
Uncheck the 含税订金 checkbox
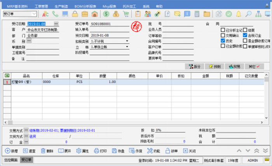pyautogui.click(x=245, y=35)
